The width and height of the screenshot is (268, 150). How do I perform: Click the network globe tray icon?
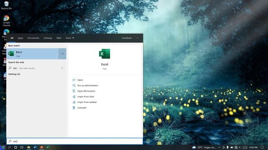coord(236,147)
